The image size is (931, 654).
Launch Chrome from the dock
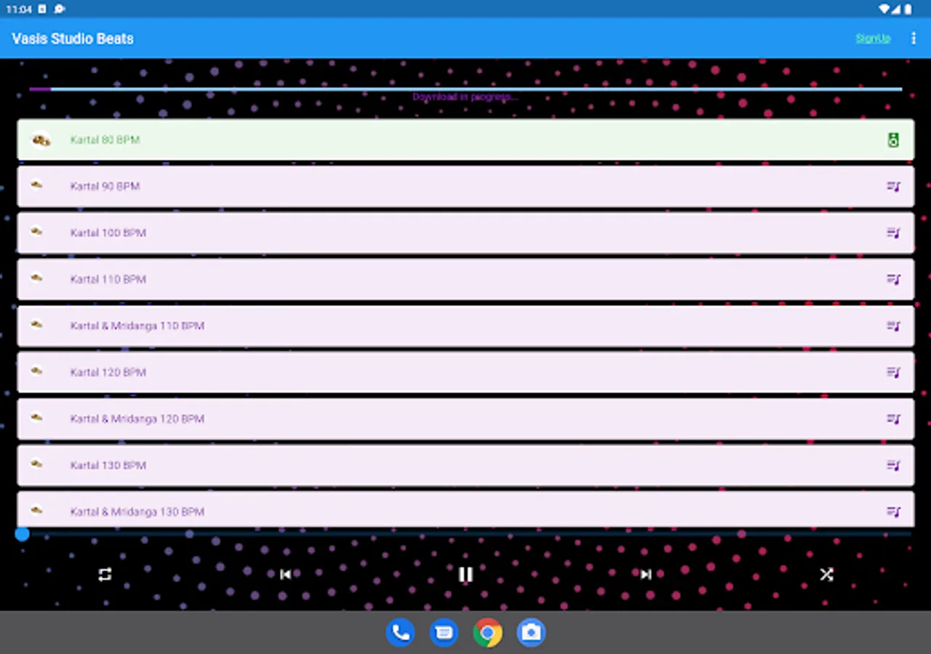(x=487, y=633)
